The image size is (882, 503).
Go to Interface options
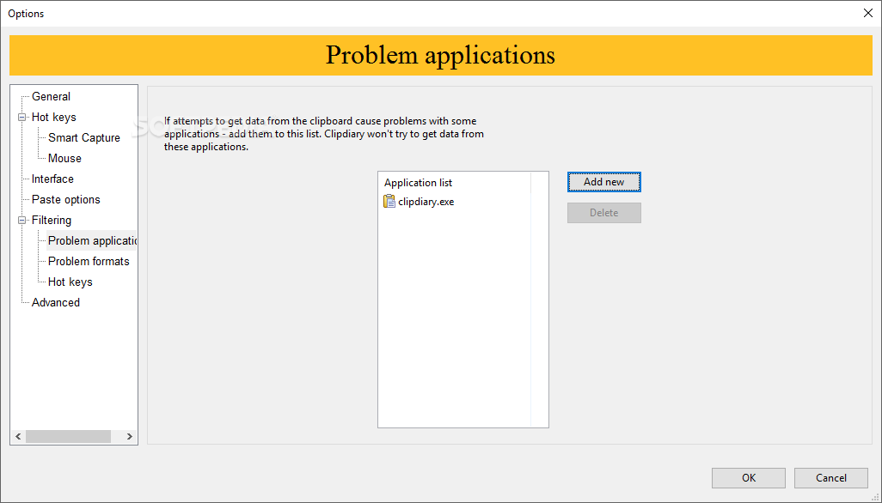52,179
